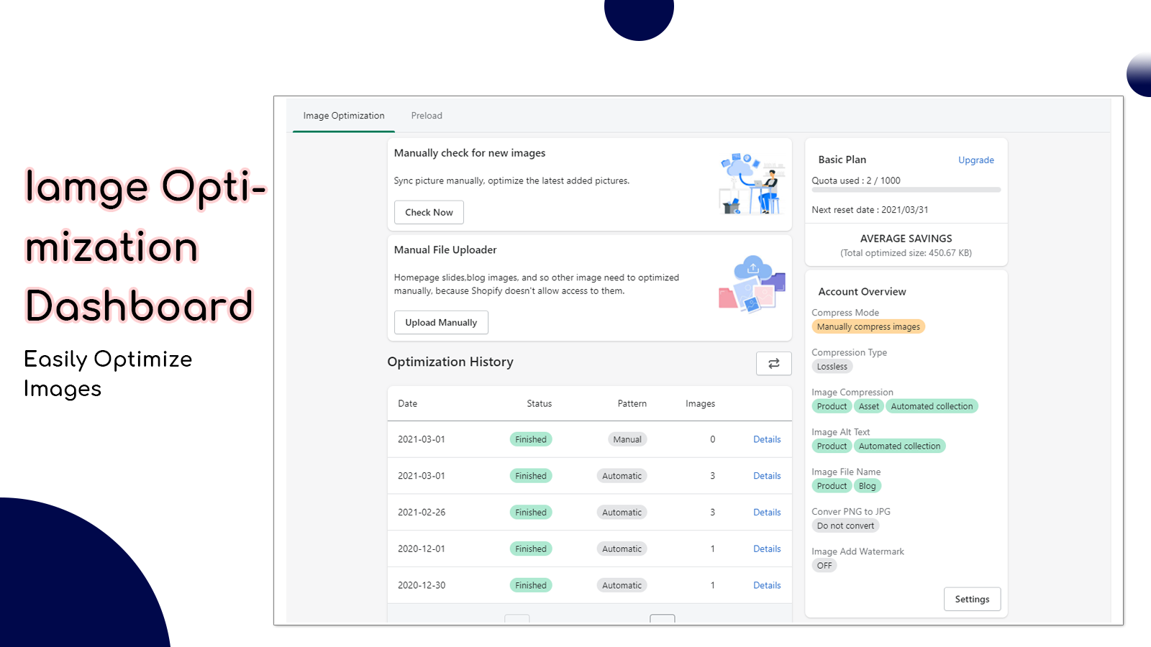Click the Check Now button
The height and width of the screenshot is (647, 1151).
pyautogui.click(x=429, y=212)
